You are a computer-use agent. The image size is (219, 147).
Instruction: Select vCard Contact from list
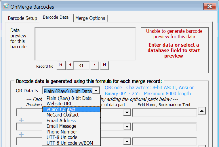(x=61, y=109)
